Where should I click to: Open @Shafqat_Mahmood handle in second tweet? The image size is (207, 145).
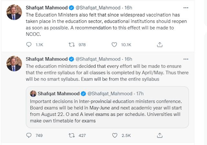(98, 59)
